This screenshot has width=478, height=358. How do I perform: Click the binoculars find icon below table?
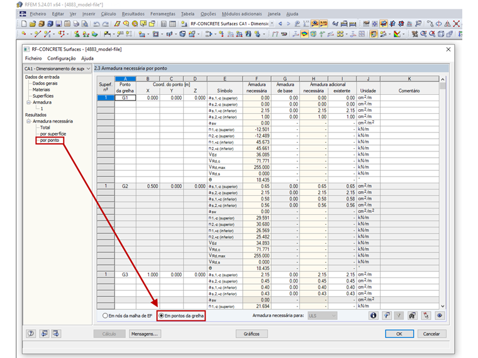point(412,315)
